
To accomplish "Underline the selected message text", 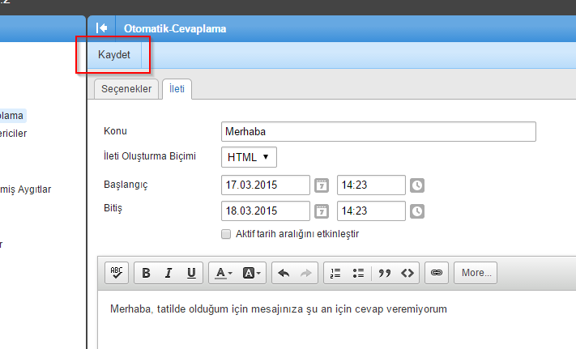I will [191, 273].
